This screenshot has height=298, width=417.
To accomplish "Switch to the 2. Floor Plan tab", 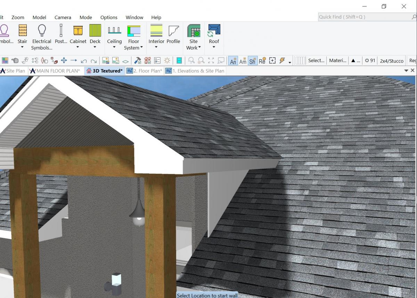I will [145, 70].
